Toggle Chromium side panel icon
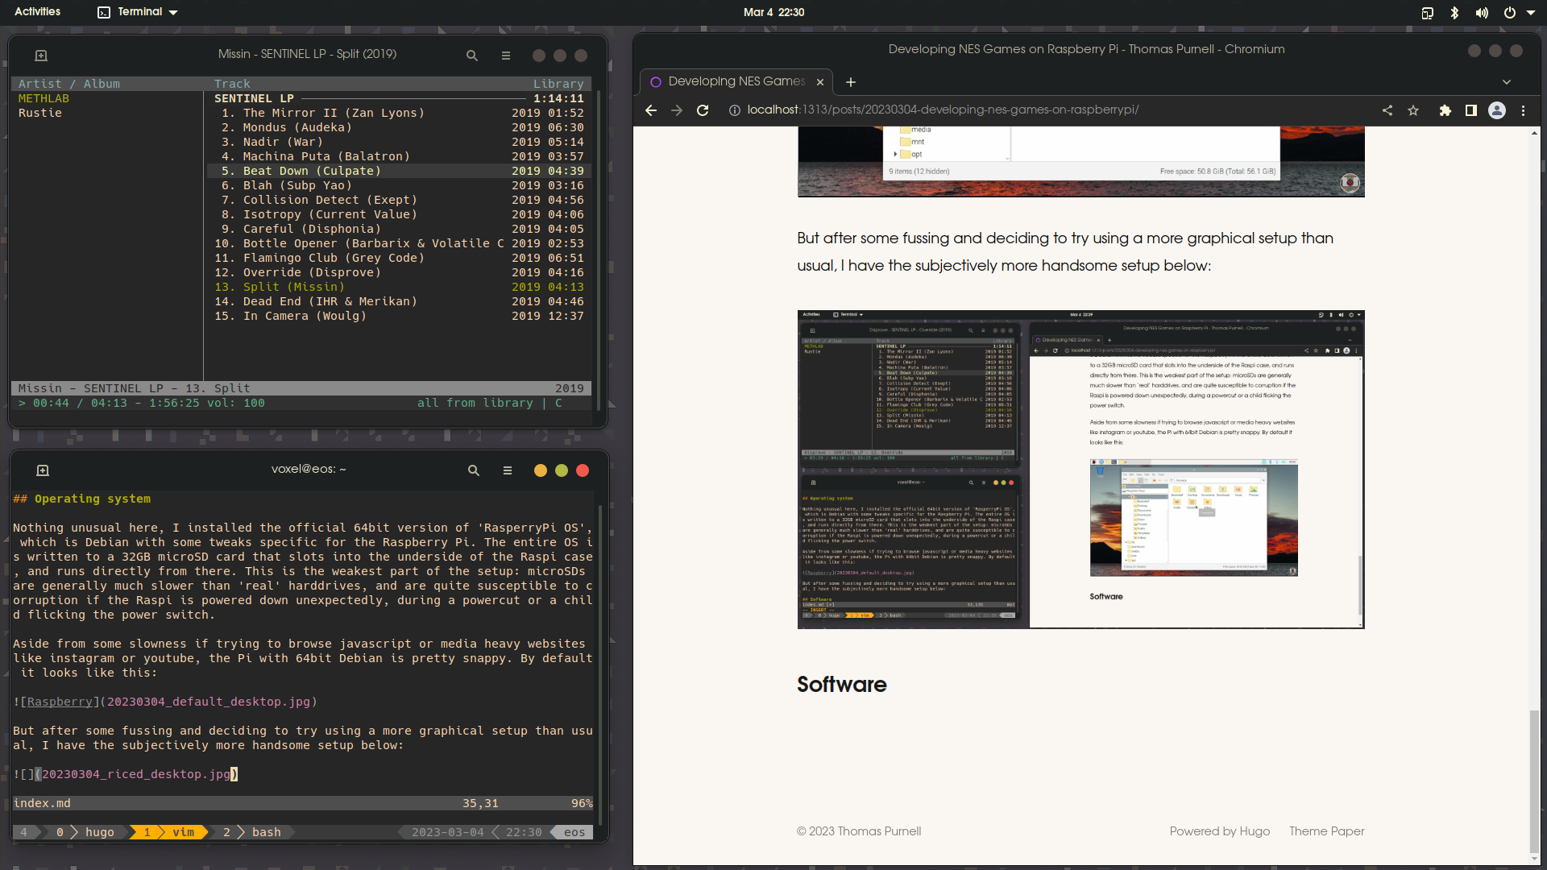The image size is (1547, 870). (x=1471, y=110)
